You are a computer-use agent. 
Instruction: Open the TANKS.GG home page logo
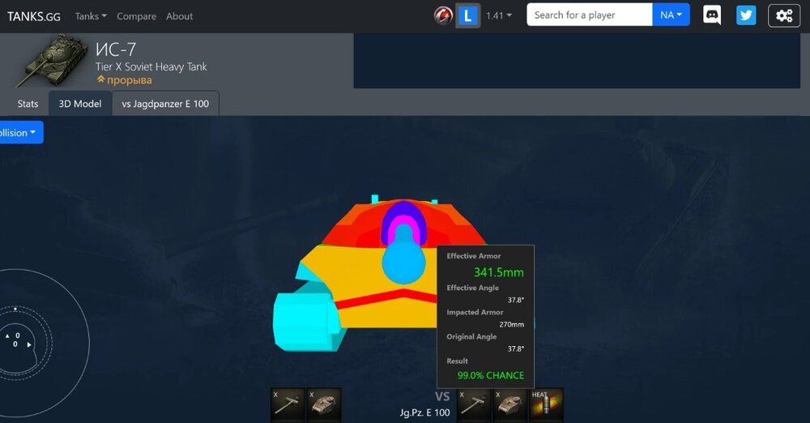click(x=33, y=16)
